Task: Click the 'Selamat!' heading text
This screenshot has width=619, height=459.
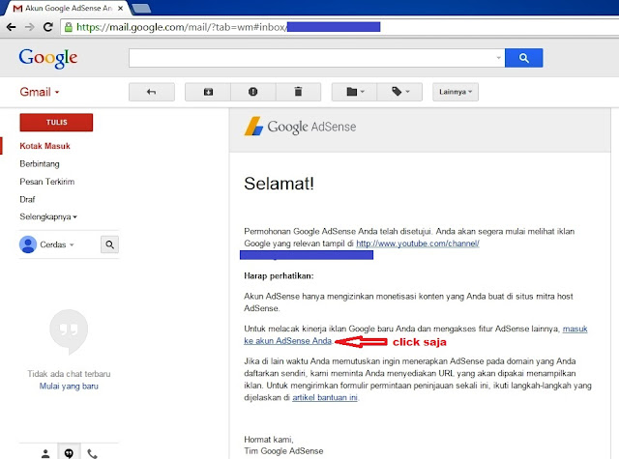Action: [279, 184]
